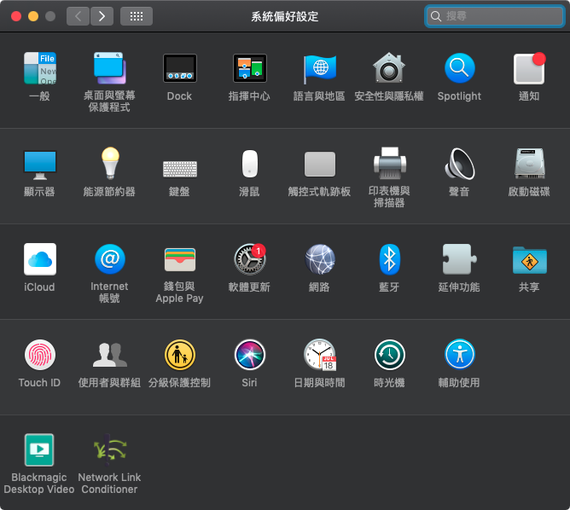Open Blackmagic Desktop Video pane
The width and height of the screenshot is (570, 510).
pos(39,449)
